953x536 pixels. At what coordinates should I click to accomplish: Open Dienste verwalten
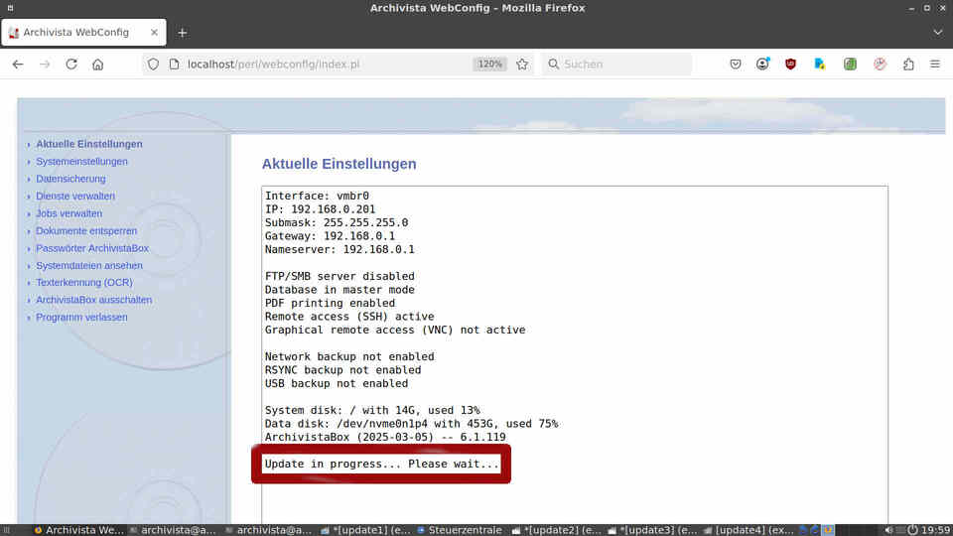click(x=75, y=197)
